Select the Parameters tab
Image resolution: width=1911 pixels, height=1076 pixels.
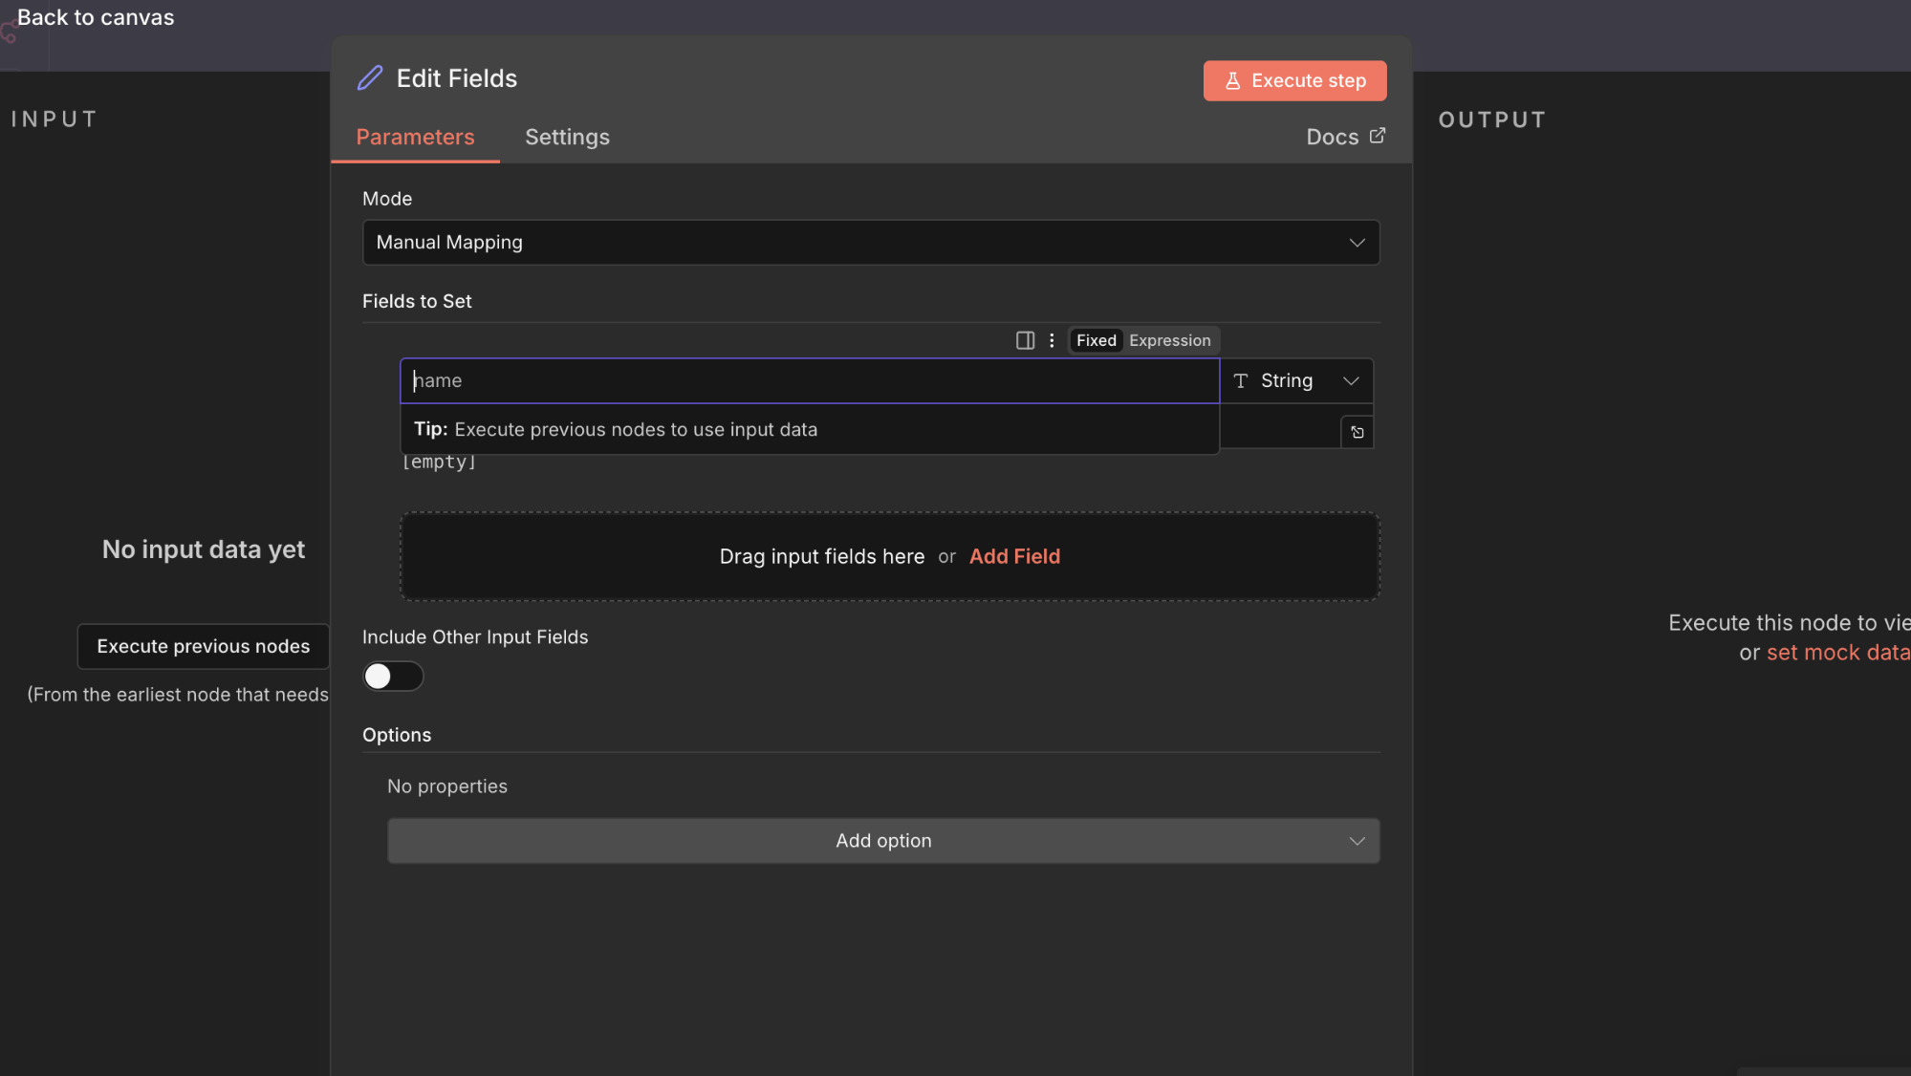tap(415, 138)
